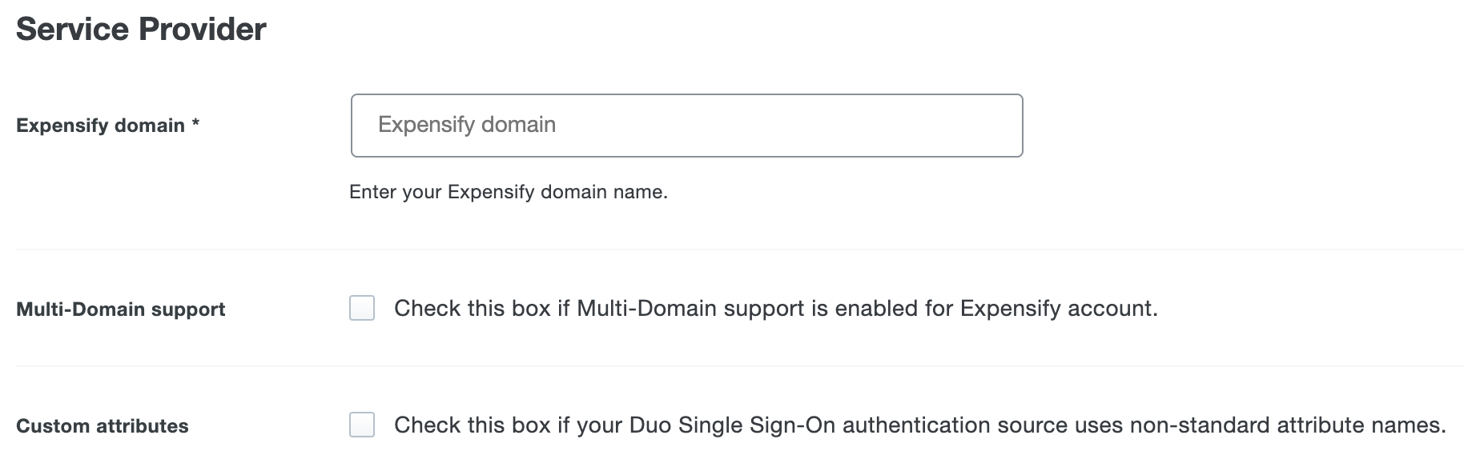
Task: Click the Service Provider section heading
Action: coord(141,30)
